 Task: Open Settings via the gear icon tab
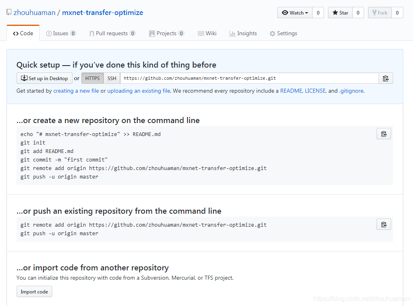[283, 34]
